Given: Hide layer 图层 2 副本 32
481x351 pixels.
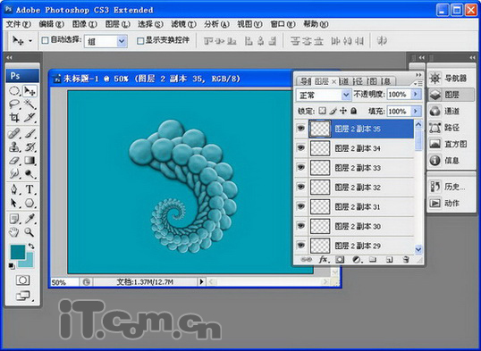Looking at the screenshot, I should point(301,187).
